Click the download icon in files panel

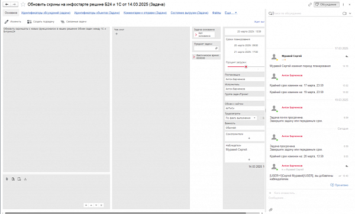pyautogui.click(x=25, y=179)
